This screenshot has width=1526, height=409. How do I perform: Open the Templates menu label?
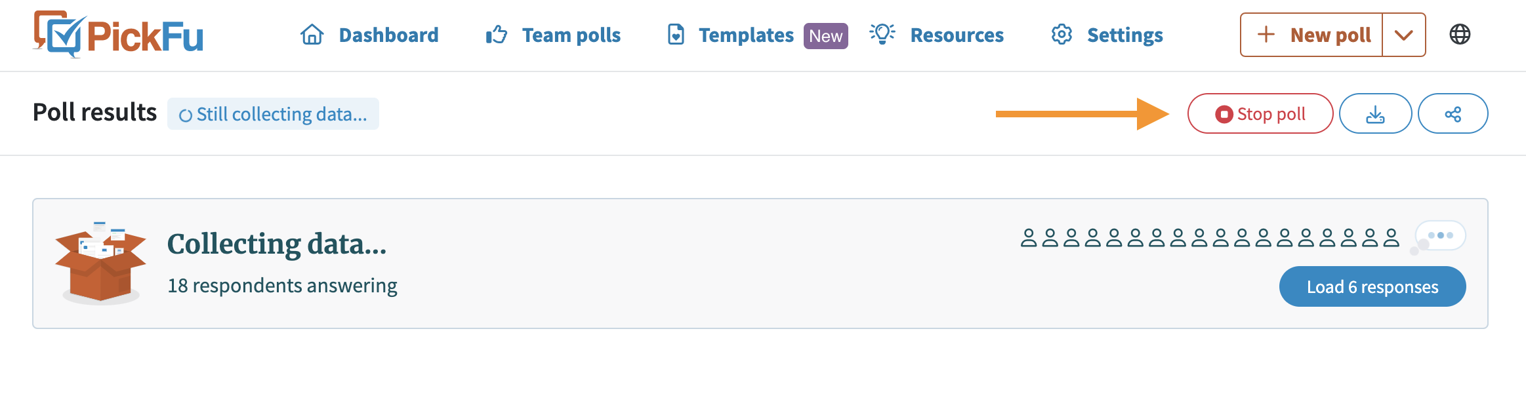(x=746, y=35)
